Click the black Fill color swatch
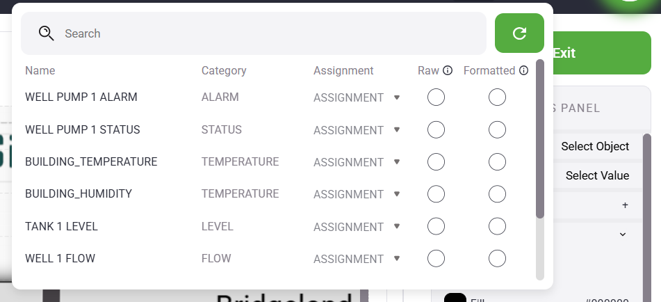Screen dimensions: 661x302 455,299
